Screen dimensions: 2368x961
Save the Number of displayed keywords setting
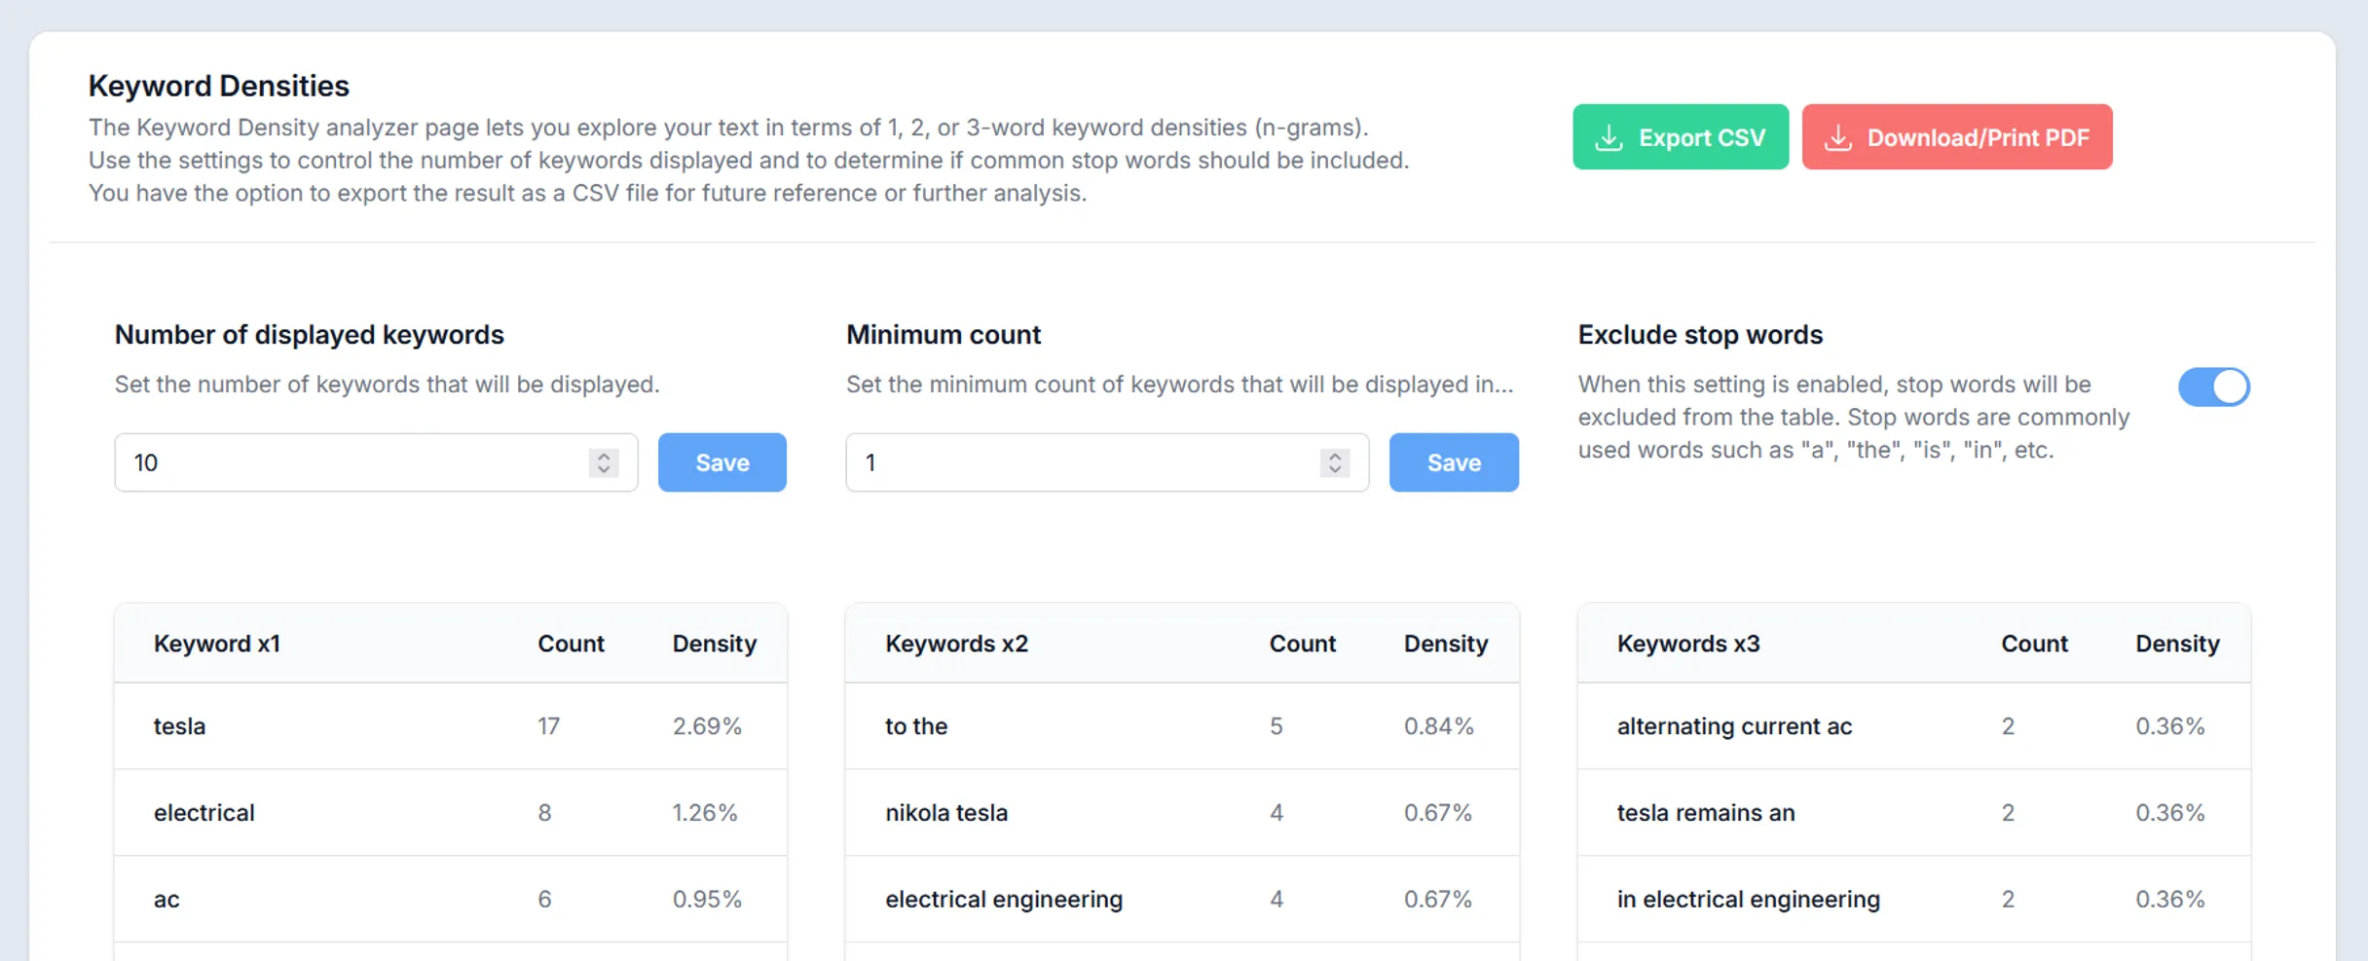tap(721, 462)
